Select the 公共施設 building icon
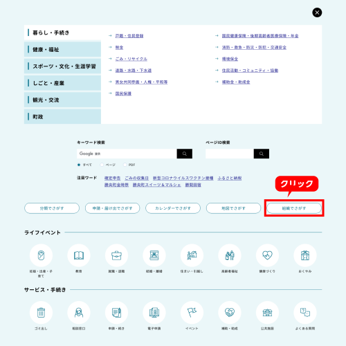This screenshot has height=346, width=346. [267, 313]
